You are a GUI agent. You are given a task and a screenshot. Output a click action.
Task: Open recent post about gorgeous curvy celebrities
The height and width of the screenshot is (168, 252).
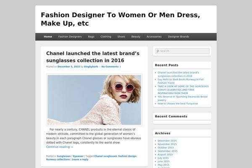pos(183,90)
